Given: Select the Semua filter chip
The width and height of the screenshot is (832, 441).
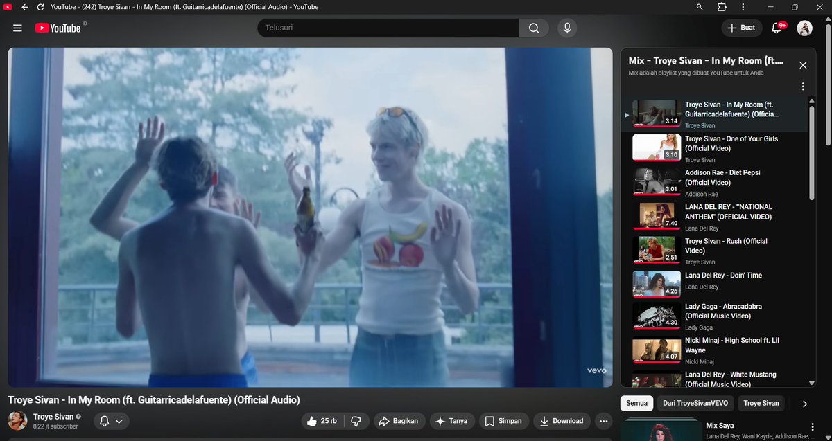Looking at the screenshot, I should (636, 403).
